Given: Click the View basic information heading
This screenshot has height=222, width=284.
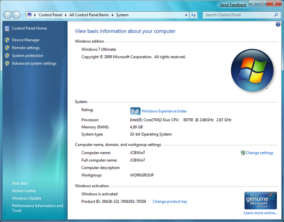Looking at the screenshot, I should click(125, 31).
